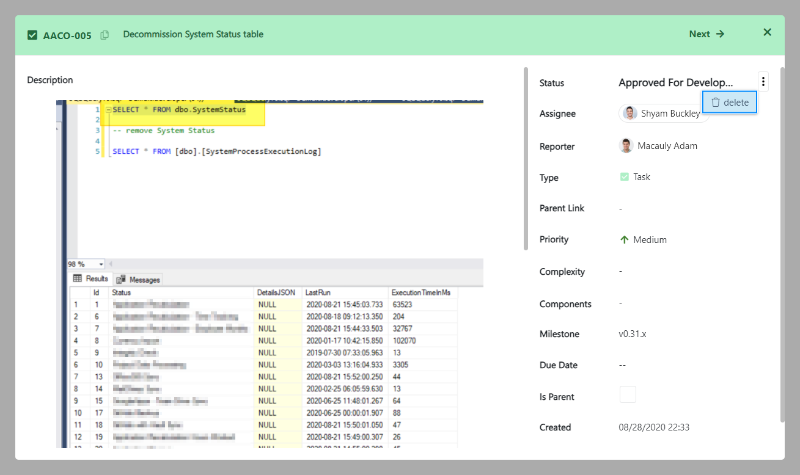Click Shyam Buckley's avatar
The width and height of the screenshot is (800, 475).
click(630, 114)
